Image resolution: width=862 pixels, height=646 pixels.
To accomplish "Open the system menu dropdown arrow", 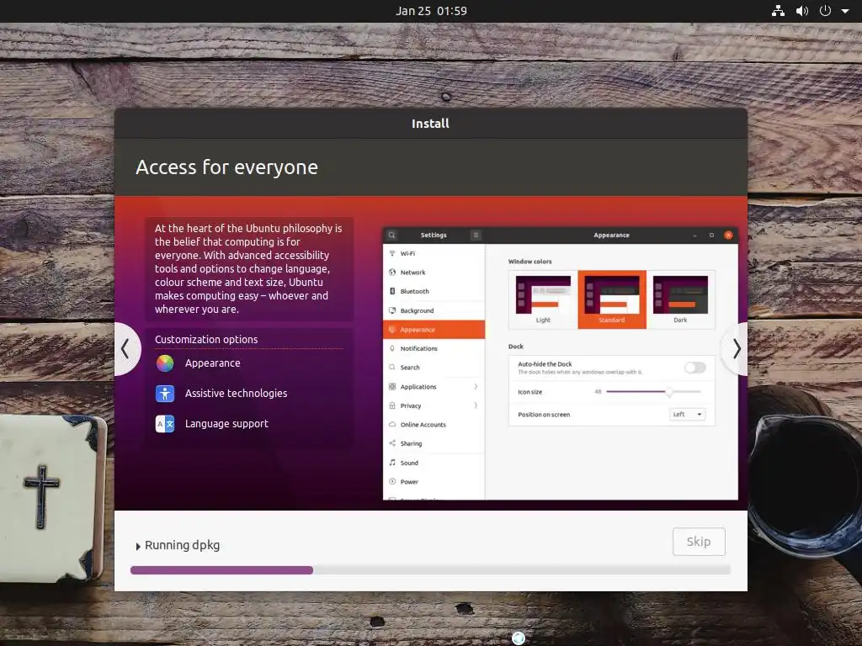I will click(x=845, y=11).
